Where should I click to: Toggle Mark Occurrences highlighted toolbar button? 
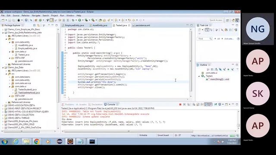coord(52,20)
